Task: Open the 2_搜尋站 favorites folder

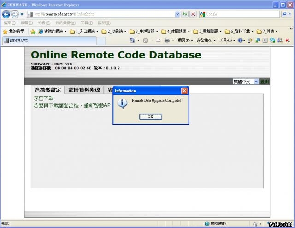Action: coord(114,31)
